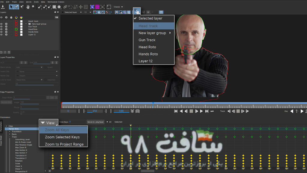Select the Move crosshair tool
Image resolution: width=307 pixels, height=173 pixels.
pos(81,7)
